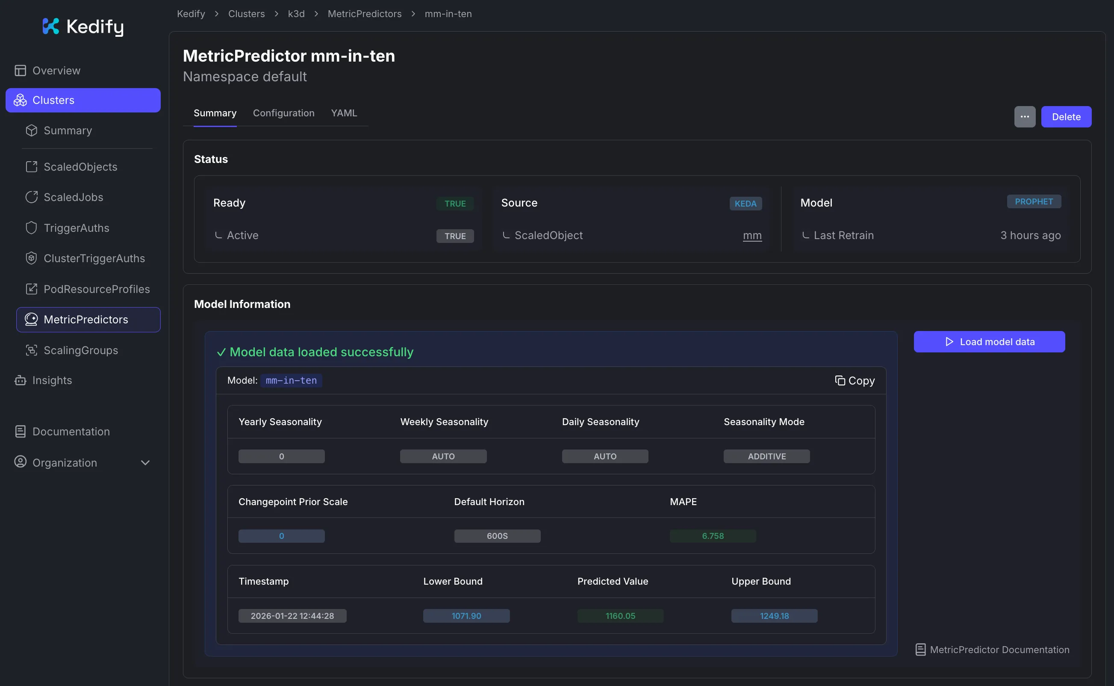
Task: Switch to the Configuration tab
Action: click(x=283, y=113)
